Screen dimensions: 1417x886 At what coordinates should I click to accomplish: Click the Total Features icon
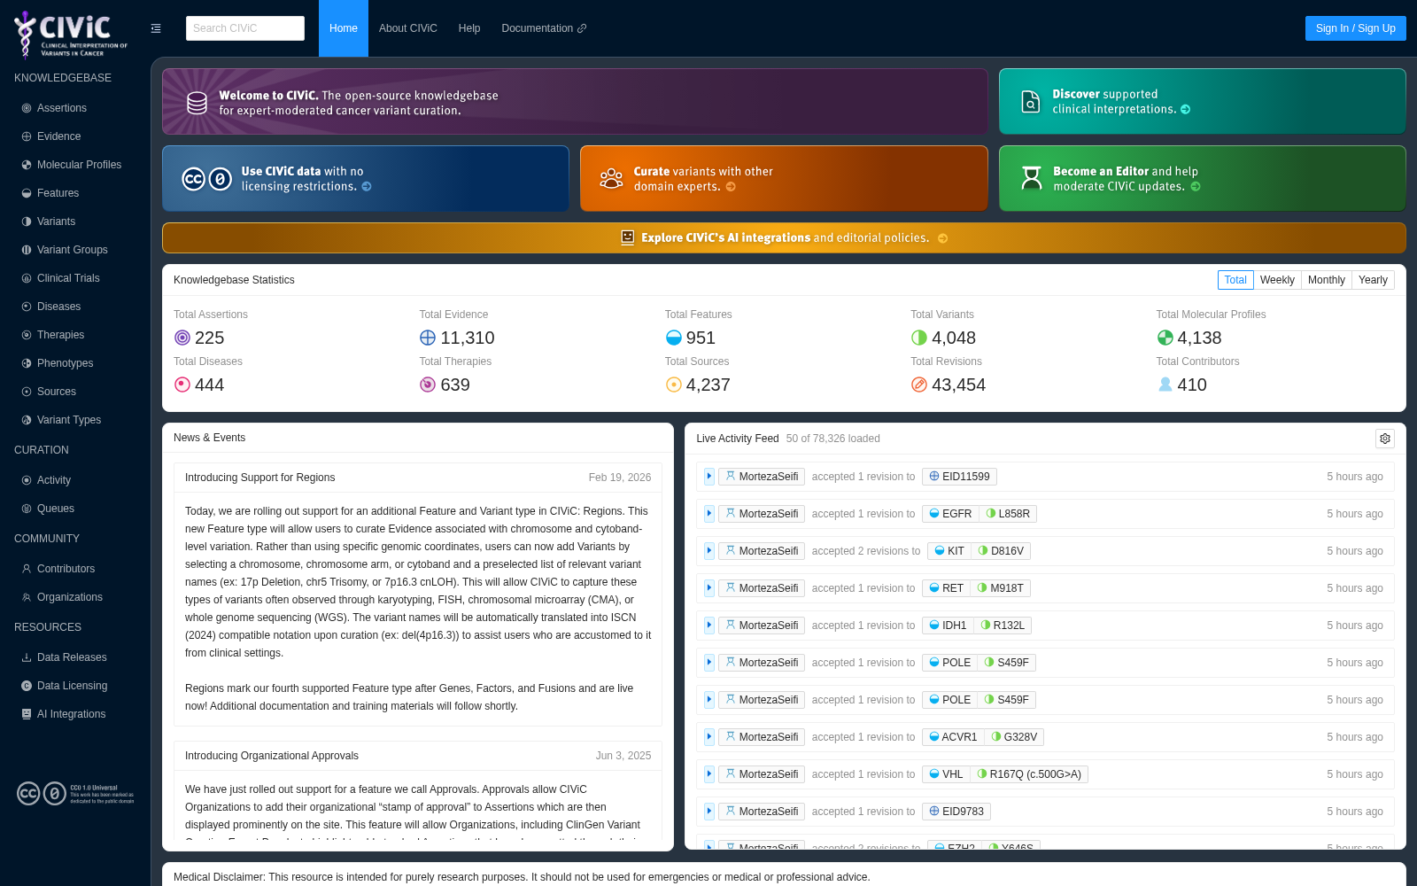674,338
